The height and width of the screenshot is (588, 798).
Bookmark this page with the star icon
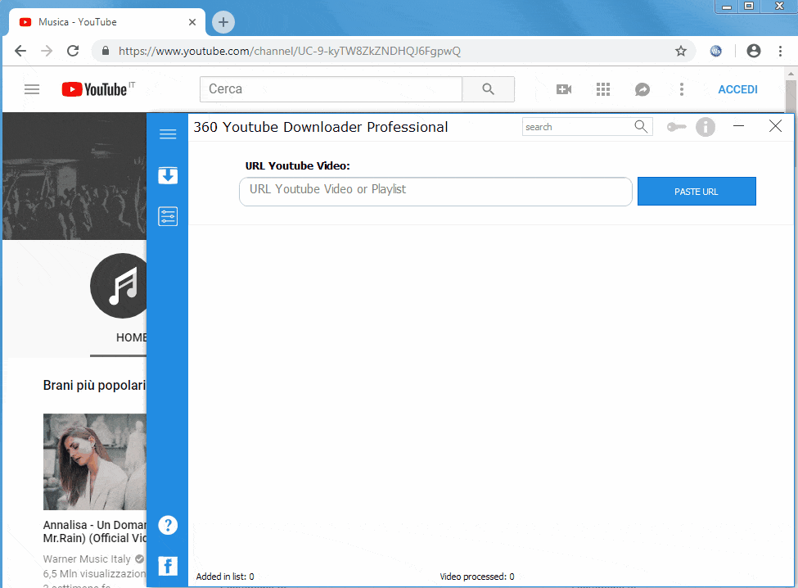681,51
